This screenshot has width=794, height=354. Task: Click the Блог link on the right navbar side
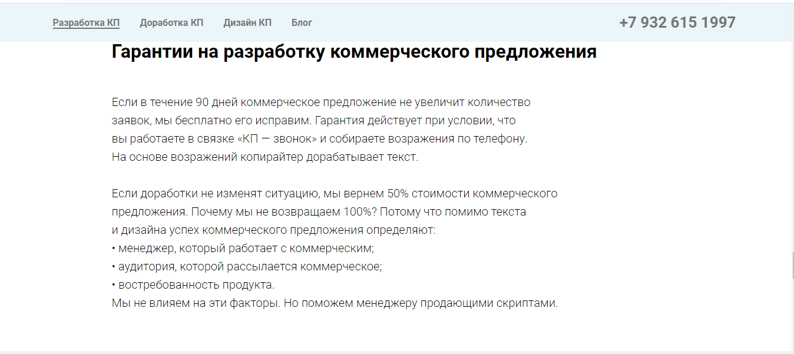302,22
